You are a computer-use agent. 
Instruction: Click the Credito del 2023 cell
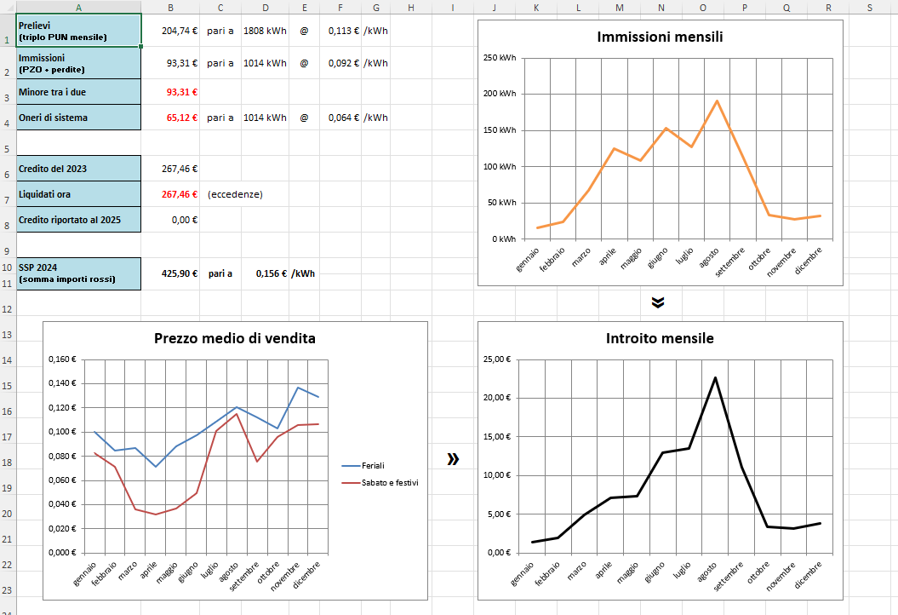point(78,169)
